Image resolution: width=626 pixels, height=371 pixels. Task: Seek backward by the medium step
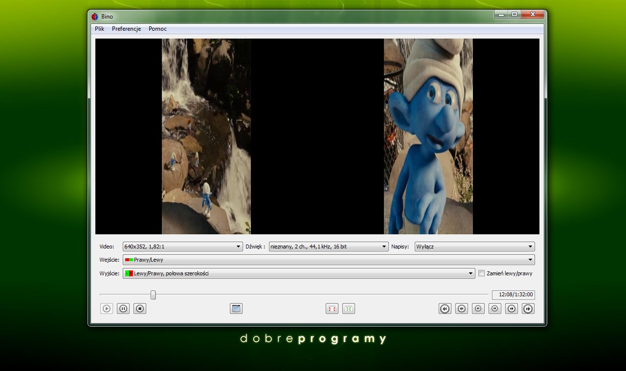(x=462, y=309)
